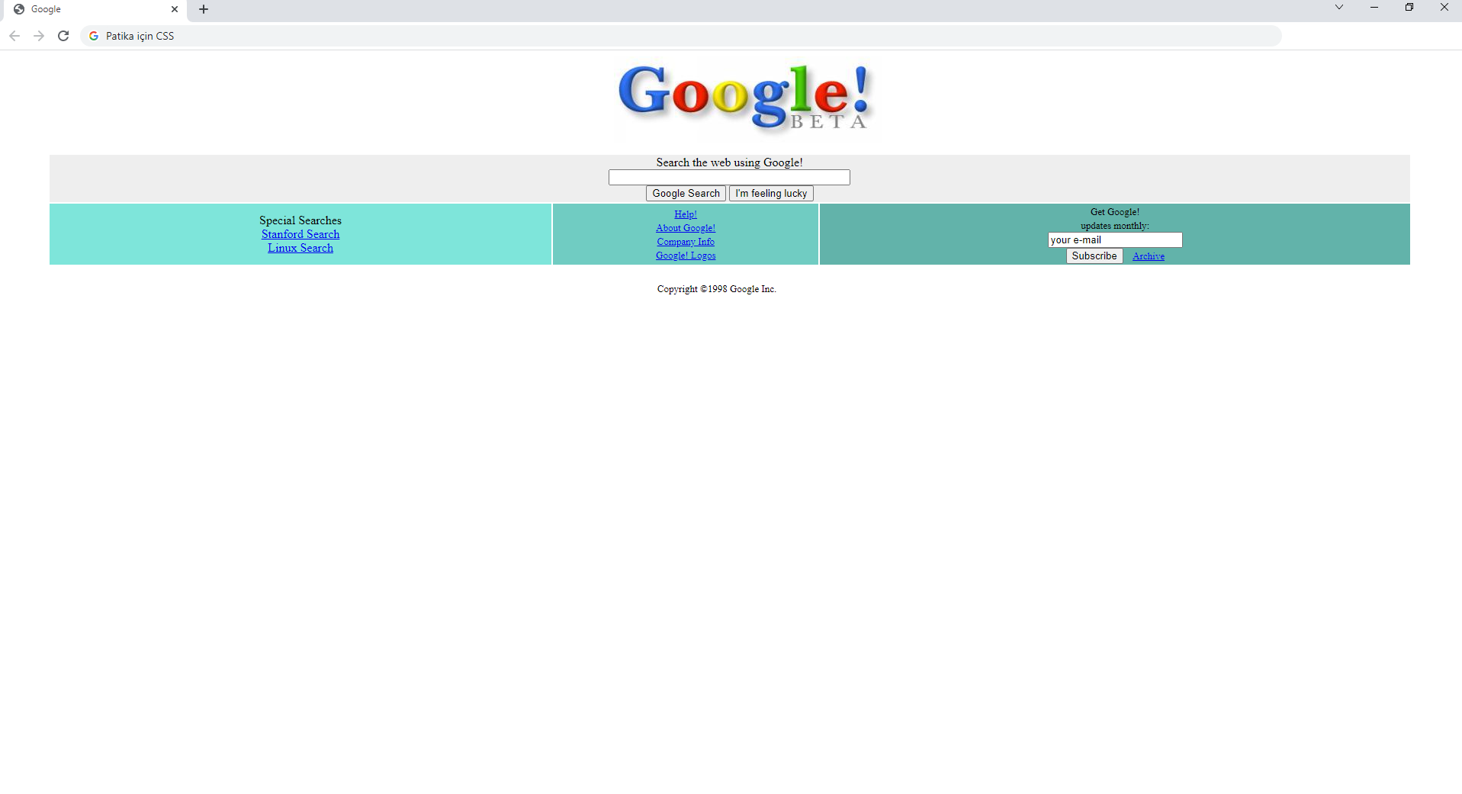Click the Help! link
Screen dimensions: 1462x794
click(x=685, y=214)
